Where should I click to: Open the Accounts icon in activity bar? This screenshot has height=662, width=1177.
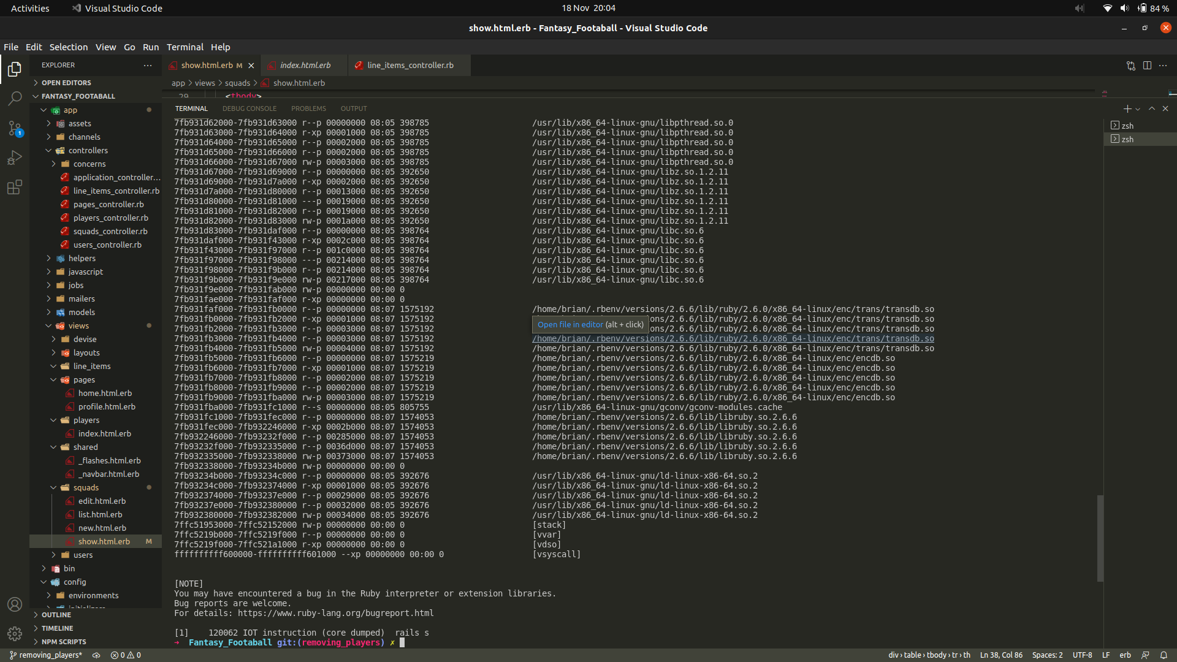point(15,604)
